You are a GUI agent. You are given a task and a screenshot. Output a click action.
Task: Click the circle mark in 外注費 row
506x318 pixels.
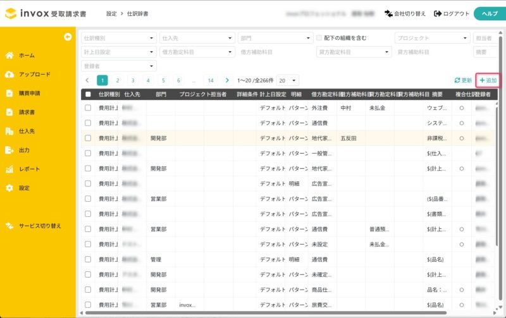[462, 108]
